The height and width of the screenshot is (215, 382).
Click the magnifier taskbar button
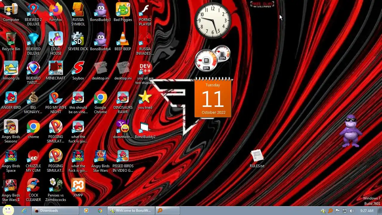(x=168, y=211)
